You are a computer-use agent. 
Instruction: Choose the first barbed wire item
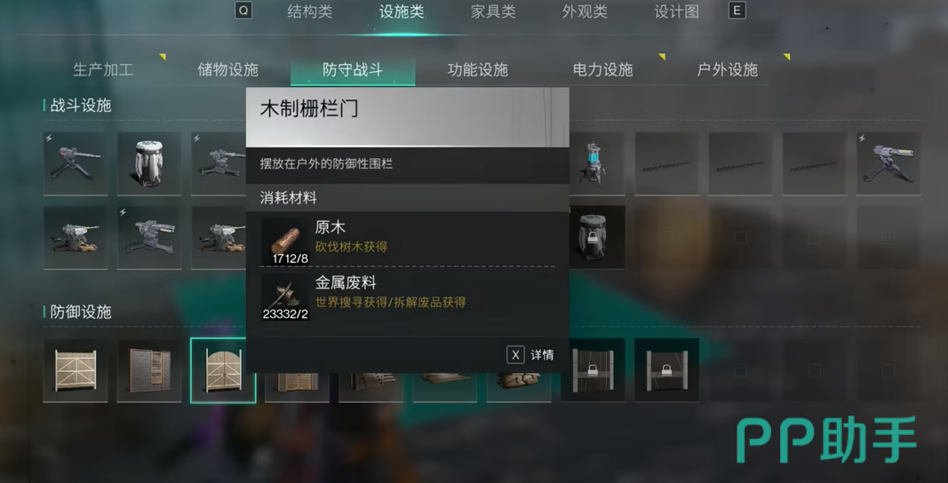tap(667, 163)
